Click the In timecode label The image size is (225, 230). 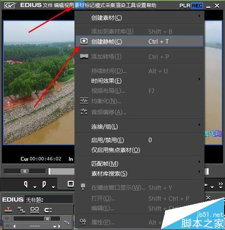point(71,159)
